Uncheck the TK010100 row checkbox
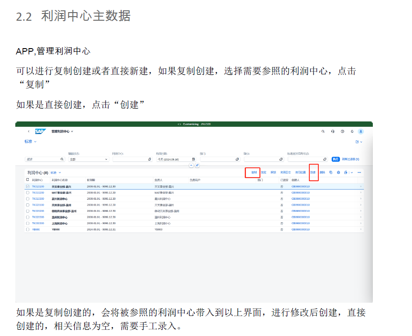Viewport: 412px width, 336px height. 27,186
